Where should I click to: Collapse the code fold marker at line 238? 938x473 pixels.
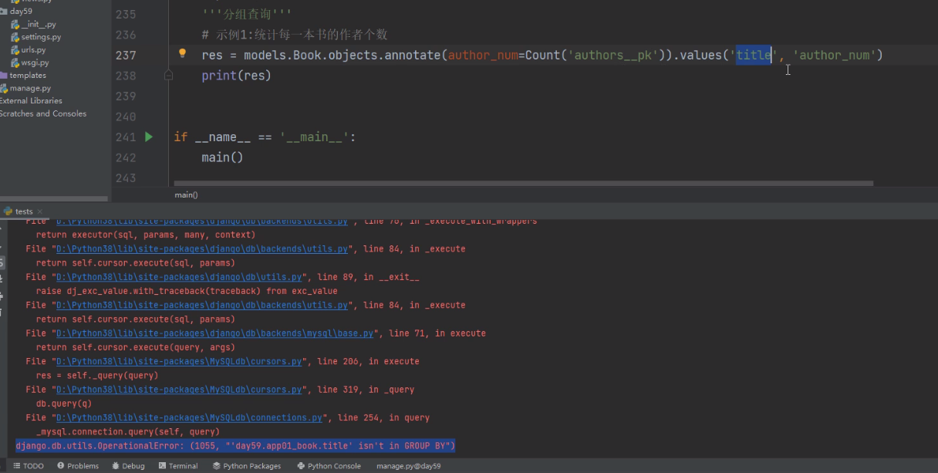(168, 76)
